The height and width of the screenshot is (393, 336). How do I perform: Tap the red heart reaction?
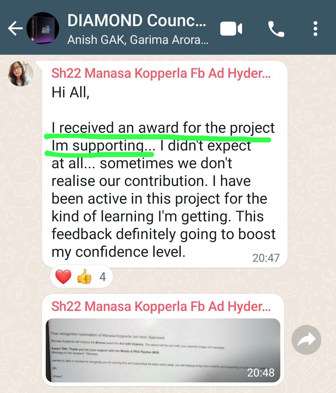coord(63,276)
